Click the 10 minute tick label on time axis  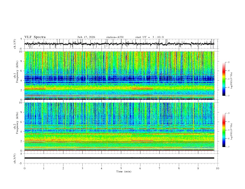(x=217, y=168)
